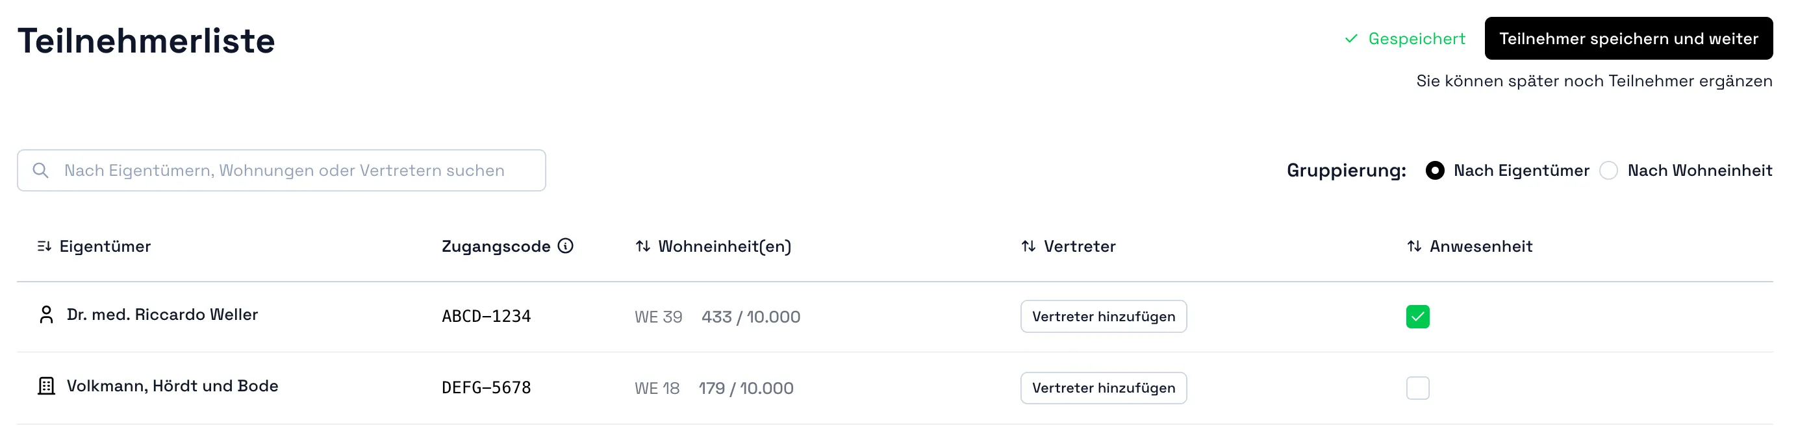Sort the list by Eigentümer
The image size is (1798, 427).
[45, 245]
